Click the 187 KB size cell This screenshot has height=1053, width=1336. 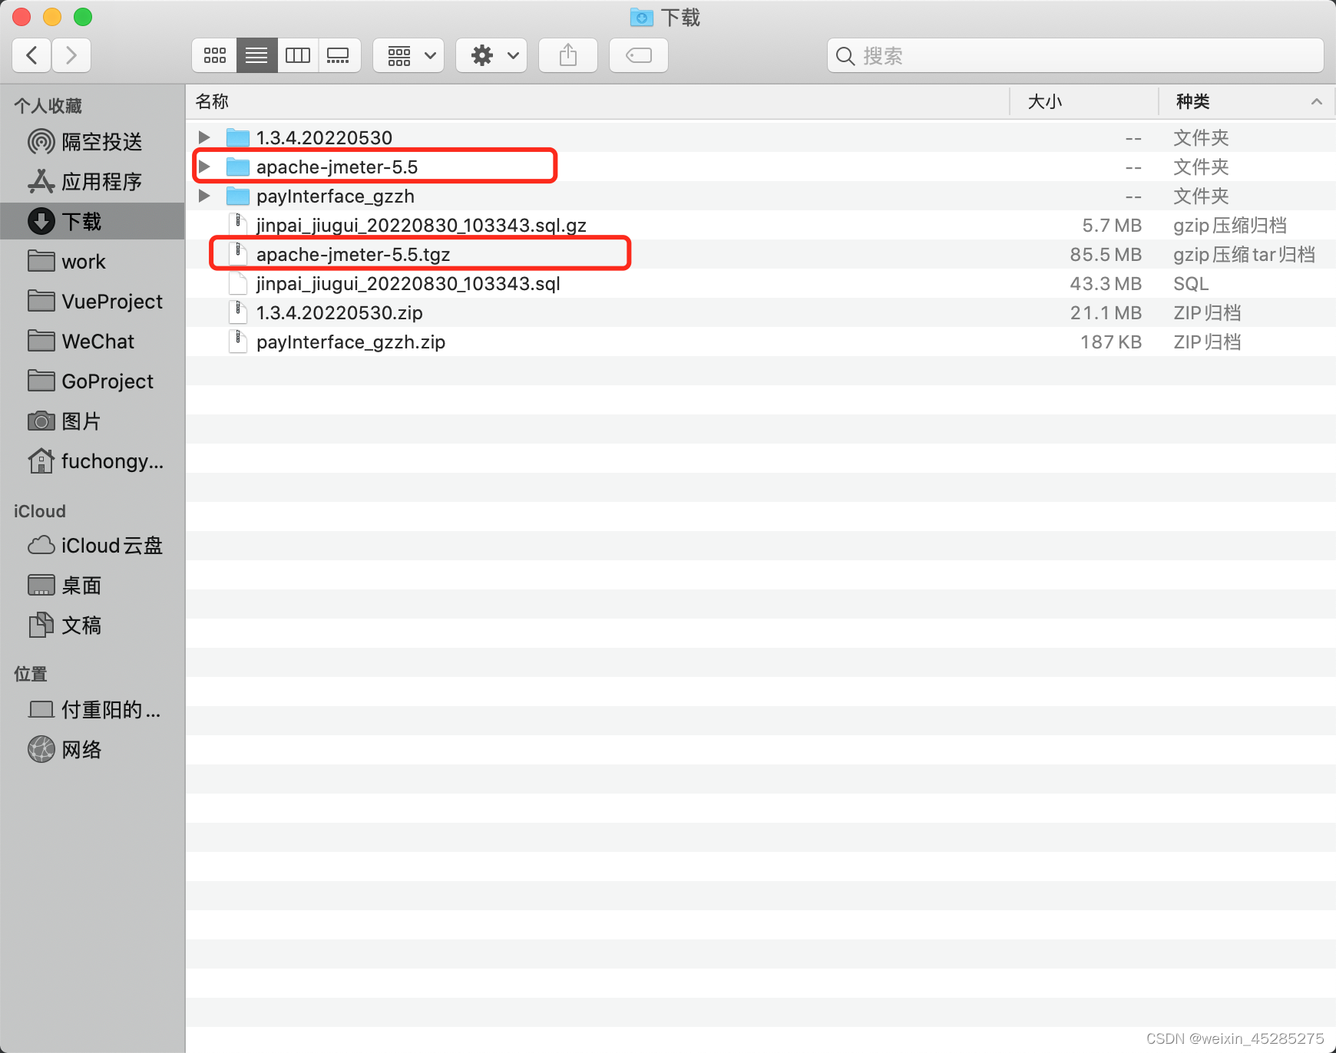click(x=1111, y=342)
